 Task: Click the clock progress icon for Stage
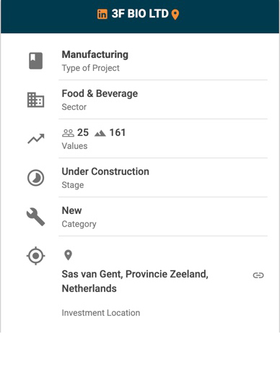pos(35,178)
